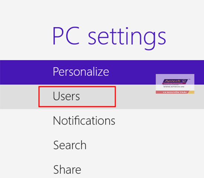
Task: Click the Notifications label text
Action: (x=84, y=121)
